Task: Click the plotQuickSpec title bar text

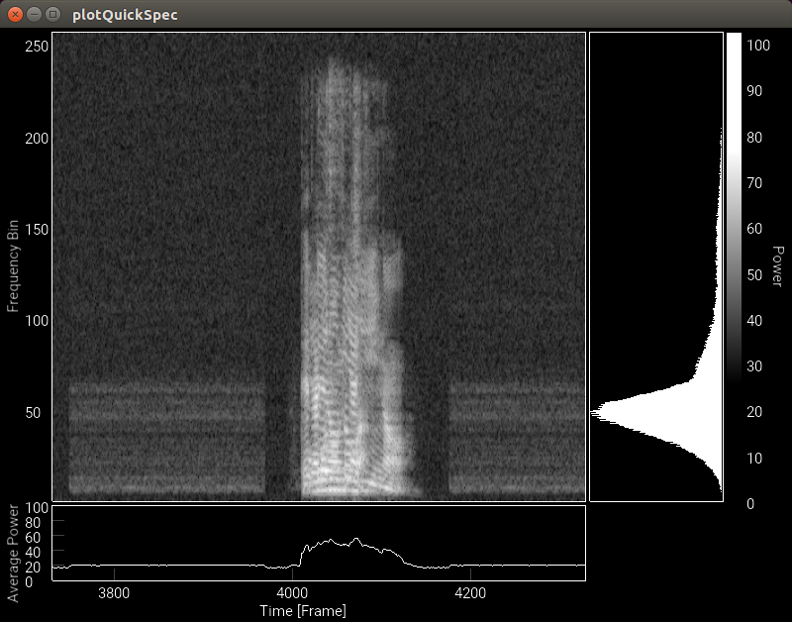Action: point(126,16)
